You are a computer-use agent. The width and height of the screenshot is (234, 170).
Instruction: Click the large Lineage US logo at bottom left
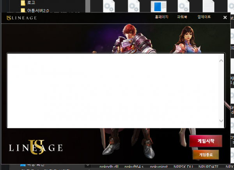(x=35, y=147)
